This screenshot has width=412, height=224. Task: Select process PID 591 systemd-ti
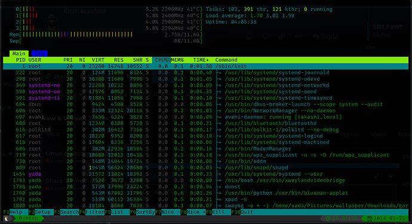click(x=206, y=98)
